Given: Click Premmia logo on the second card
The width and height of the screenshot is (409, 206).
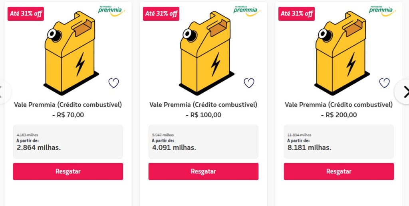Looking at the screenshot, I should click(246, 11).
